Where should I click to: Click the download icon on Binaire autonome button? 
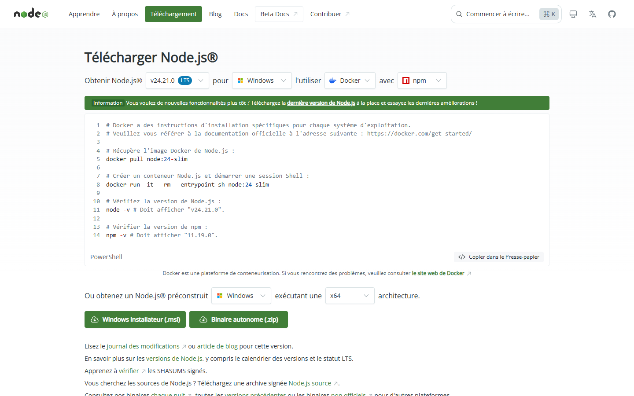point(203,319)
